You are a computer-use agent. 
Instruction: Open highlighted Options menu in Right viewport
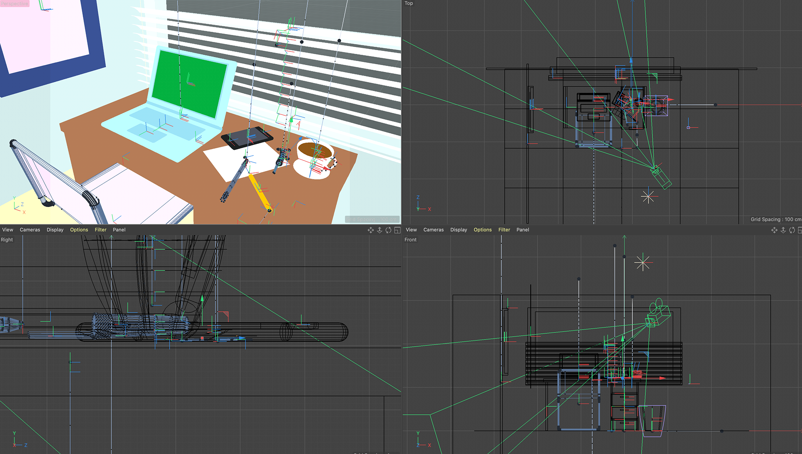tap(79, 230)
